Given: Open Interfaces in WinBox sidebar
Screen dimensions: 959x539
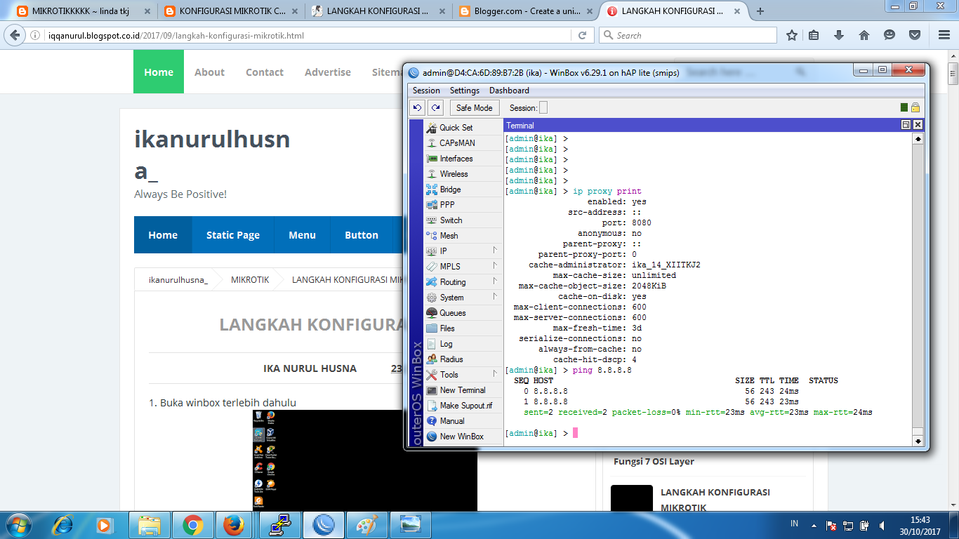Looking at the screenshot, I should click(x=463, y=159).
